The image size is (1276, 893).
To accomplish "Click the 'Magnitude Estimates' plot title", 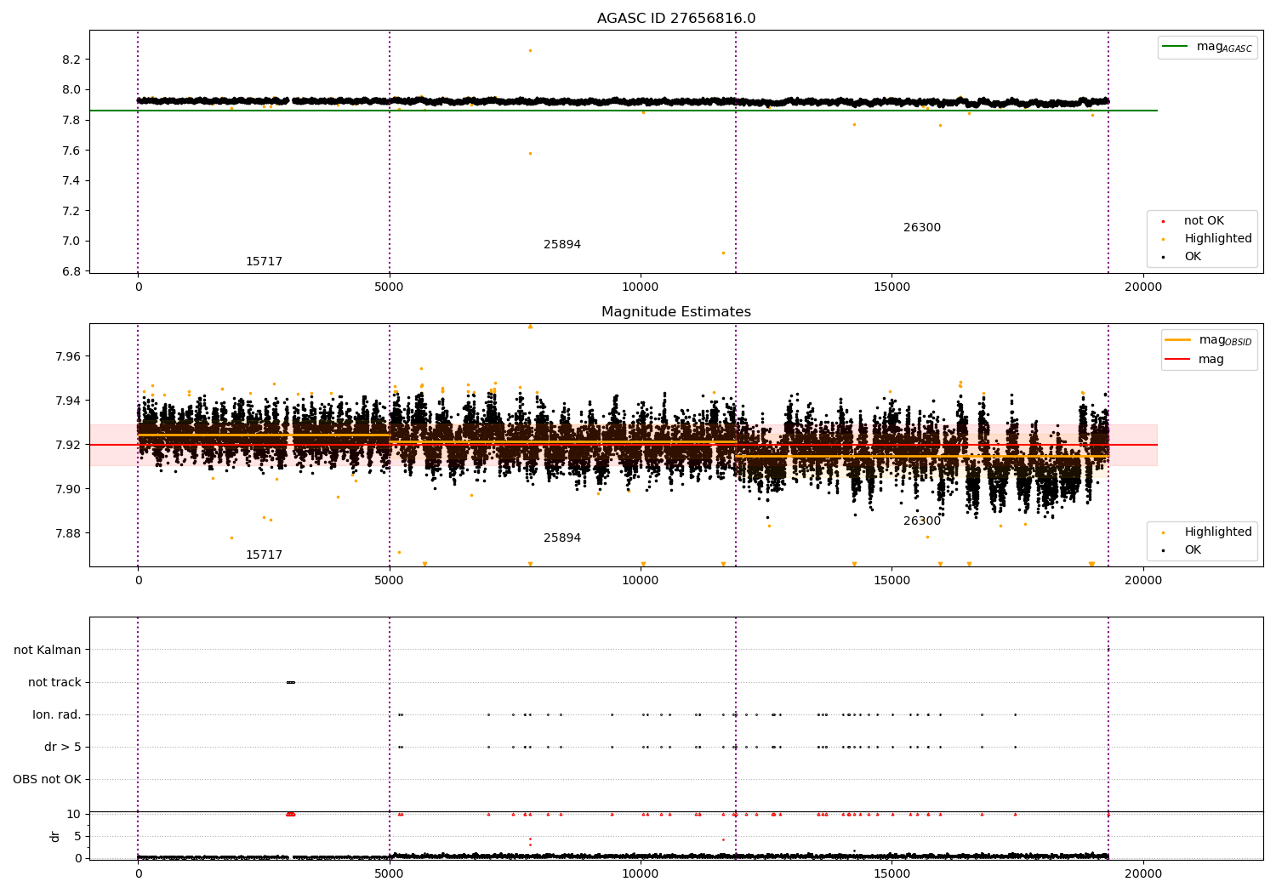I will [x=676, y=312].
